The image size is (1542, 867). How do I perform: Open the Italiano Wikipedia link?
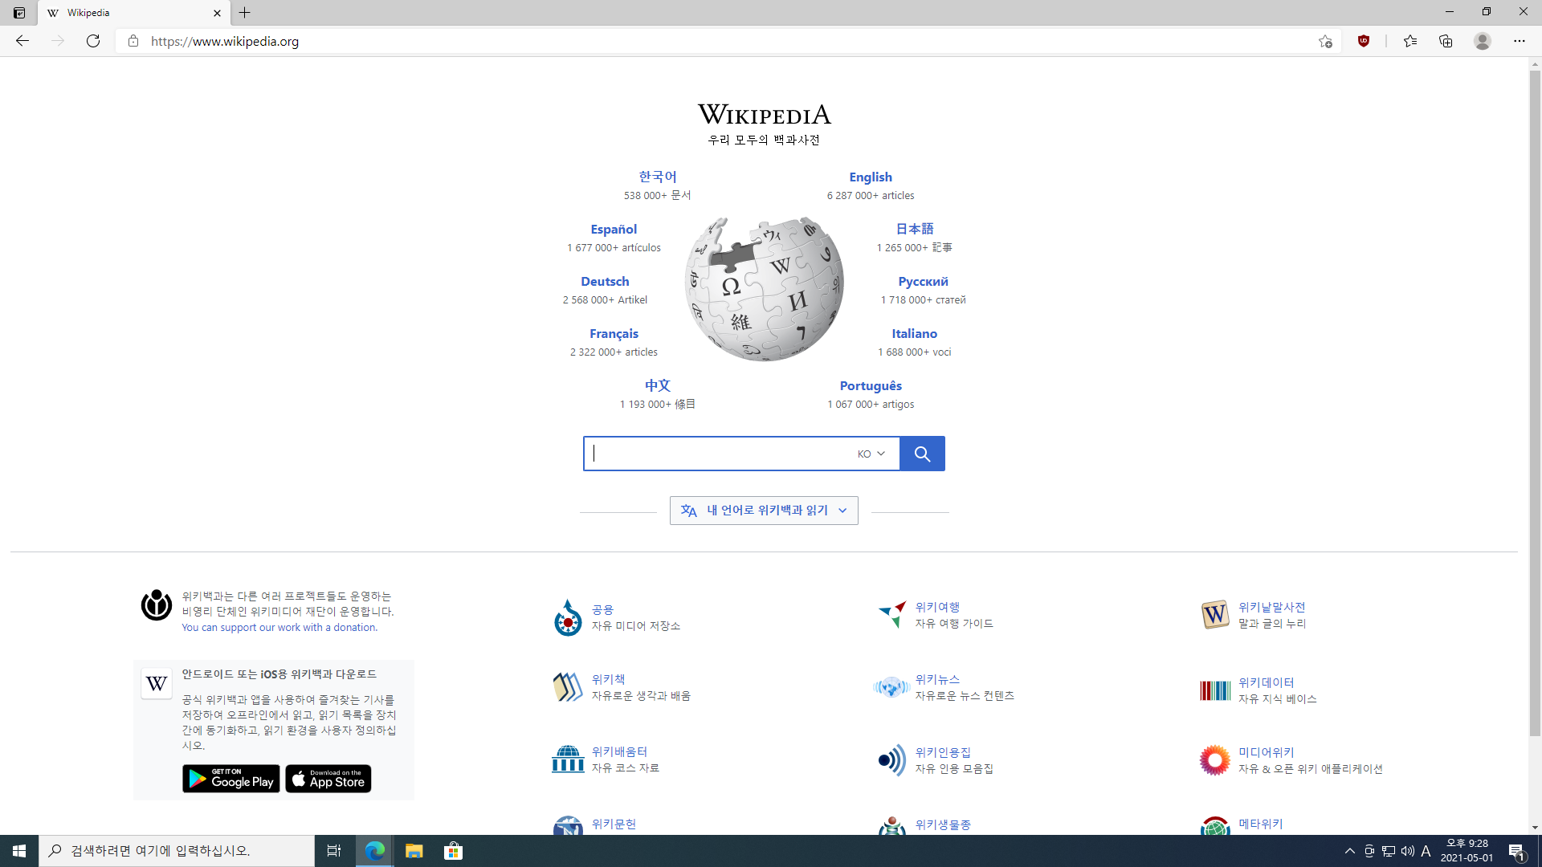pos(914,333)
